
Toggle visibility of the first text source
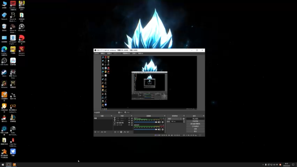(129, 118)
